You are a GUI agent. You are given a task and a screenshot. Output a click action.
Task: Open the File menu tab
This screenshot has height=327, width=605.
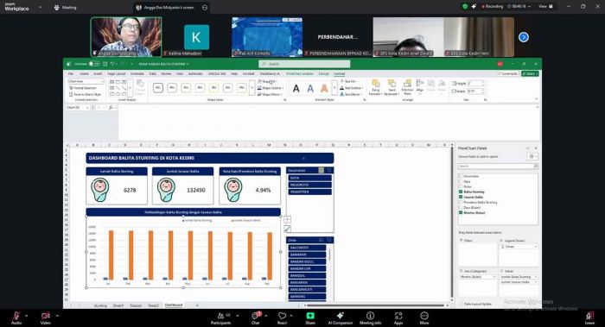pyautogui.click(x=71, y=73)
